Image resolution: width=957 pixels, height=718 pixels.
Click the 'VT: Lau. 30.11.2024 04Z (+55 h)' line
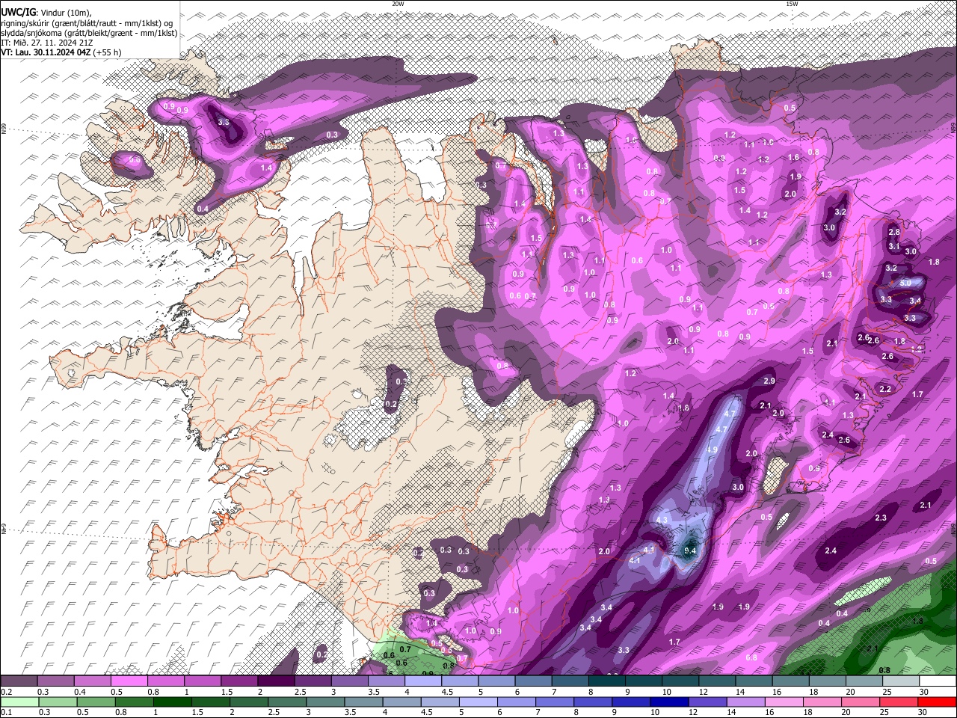click(61, 52)
